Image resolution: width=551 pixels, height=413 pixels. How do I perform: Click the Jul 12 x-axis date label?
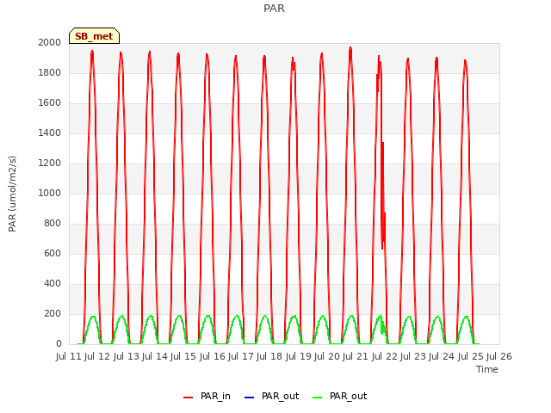pyautogui.click(x=97, y=356)
